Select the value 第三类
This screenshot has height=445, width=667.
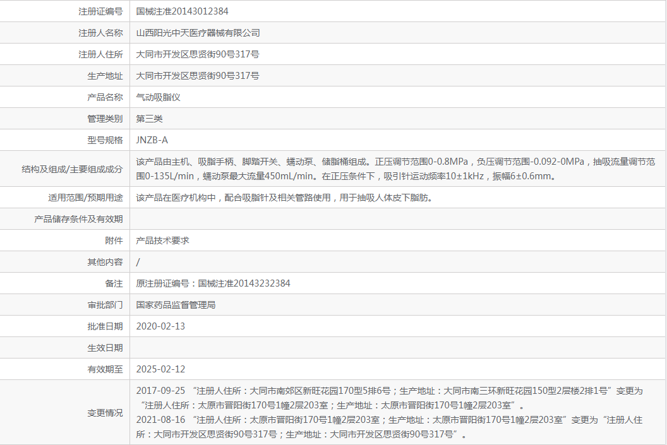pyautogui.click(x=149, y=119)
